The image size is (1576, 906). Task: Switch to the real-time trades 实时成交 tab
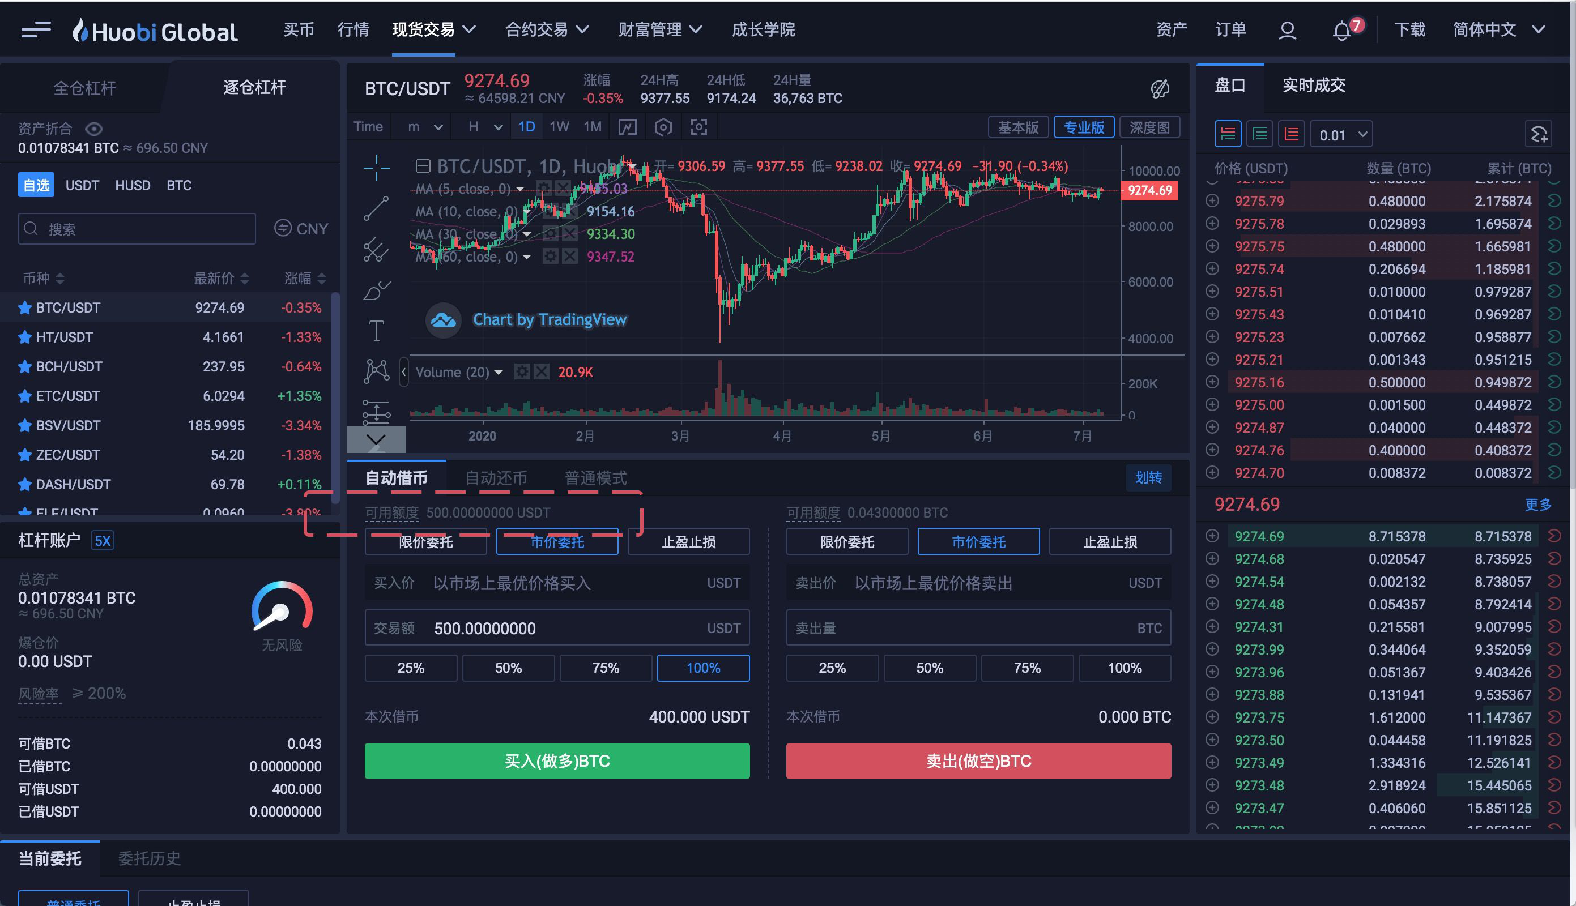(x=1314, y=86)
